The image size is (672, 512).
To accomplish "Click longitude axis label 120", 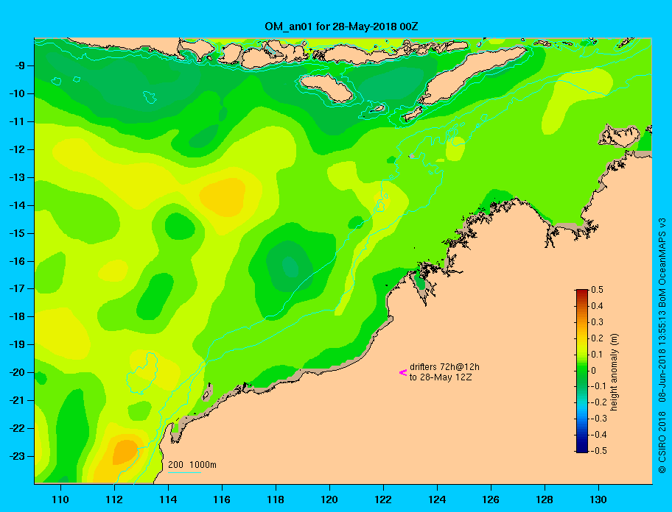I will tap(329, 499).
